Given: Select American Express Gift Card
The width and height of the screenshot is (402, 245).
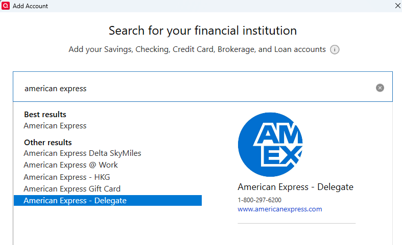Looking at the screenshot, I should (72, 189).
